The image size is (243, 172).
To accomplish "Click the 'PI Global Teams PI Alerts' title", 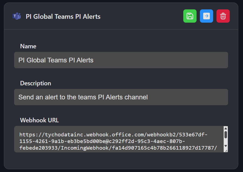I will (63, 16).
